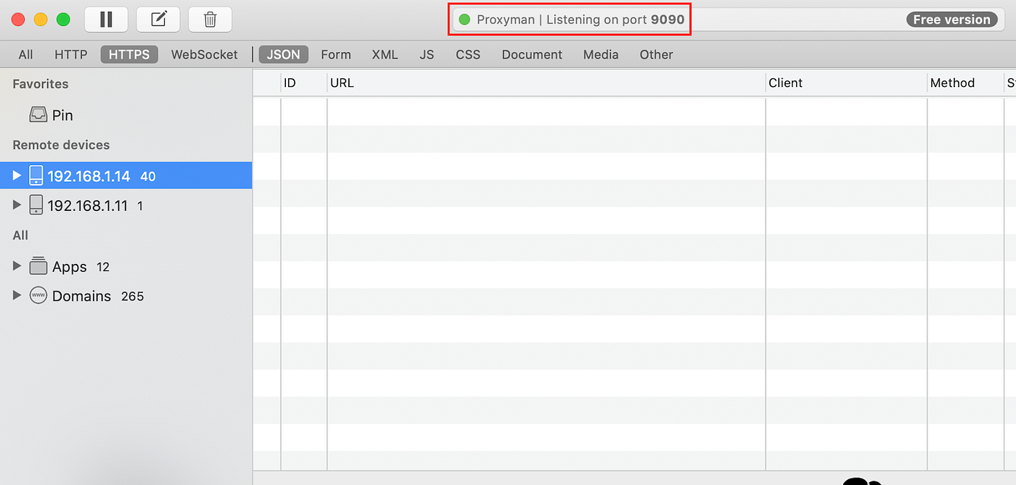The image size is (1016, 485).
Task: Select the Domains row
Action: tap(126, 296)
